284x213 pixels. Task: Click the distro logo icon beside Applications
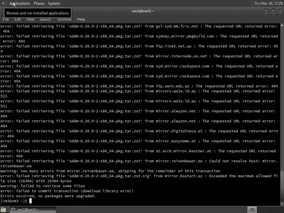4,3
